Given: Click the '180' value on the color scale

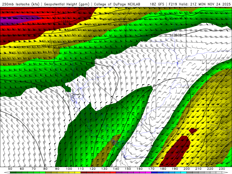Looking at the screenshot, I should 163,169.
